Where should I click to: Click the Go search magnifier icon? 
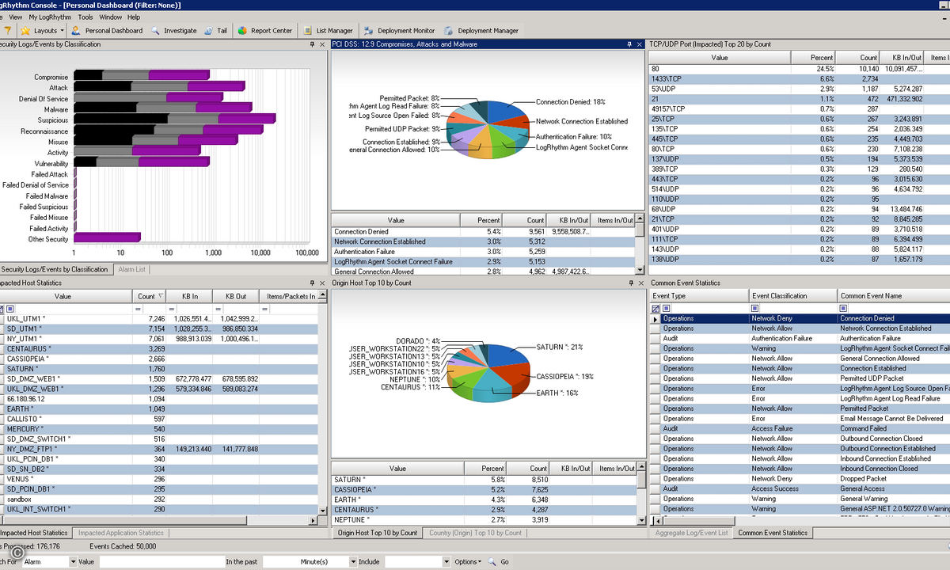pos(492,561)
